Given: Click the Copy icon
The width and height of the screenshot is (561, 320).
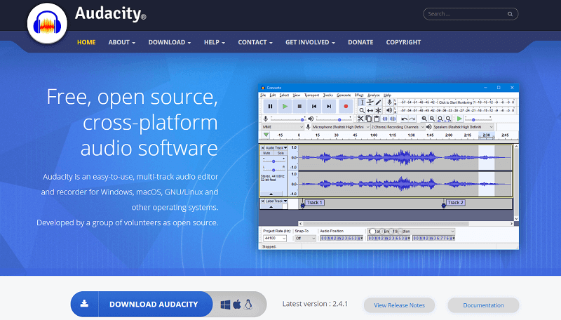Looking at the screenshot, I should (x=369, y=119).
